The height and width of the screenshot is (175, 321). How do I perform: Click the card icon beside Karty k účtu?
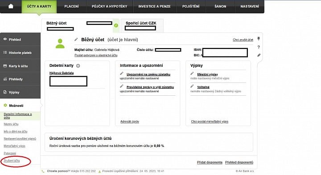click(x=5, y=66)
